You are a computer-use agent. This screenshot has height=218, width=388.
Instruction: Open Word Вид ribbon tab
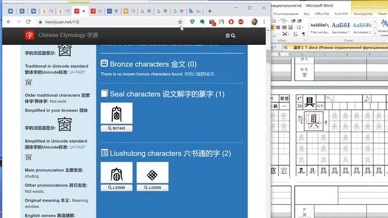tap(307, 14)
